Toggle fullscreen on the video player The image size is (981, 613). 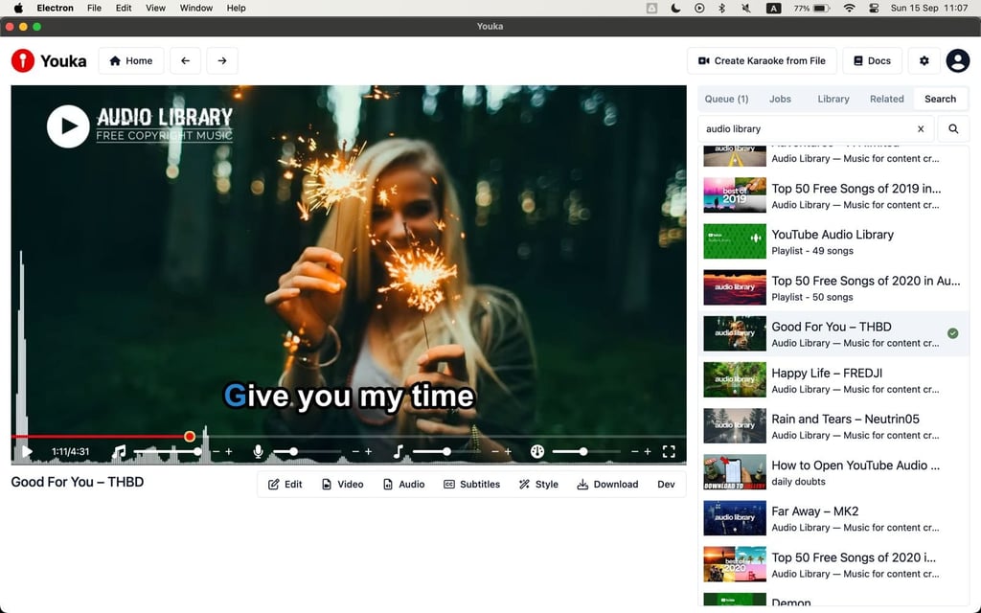pos(669,452)
